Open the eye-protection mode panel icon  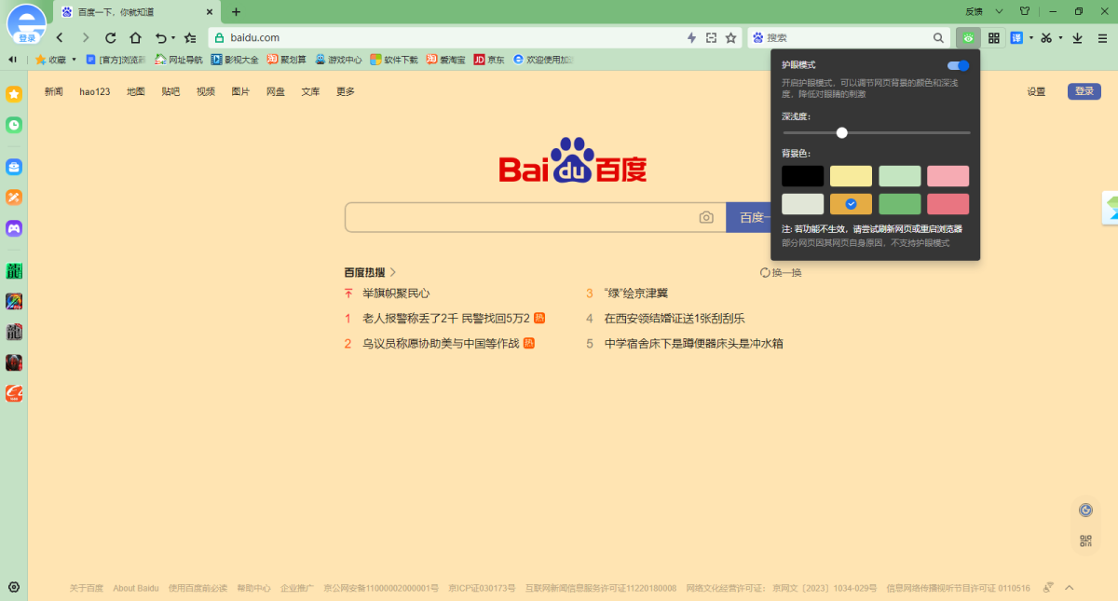[971, 37]
